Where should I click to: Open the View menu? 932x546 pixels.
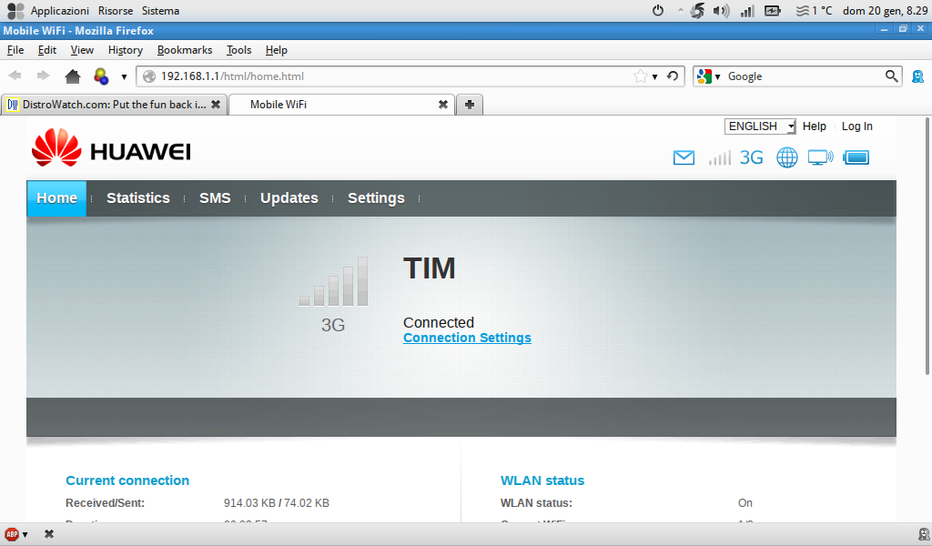tap(82, 50)
